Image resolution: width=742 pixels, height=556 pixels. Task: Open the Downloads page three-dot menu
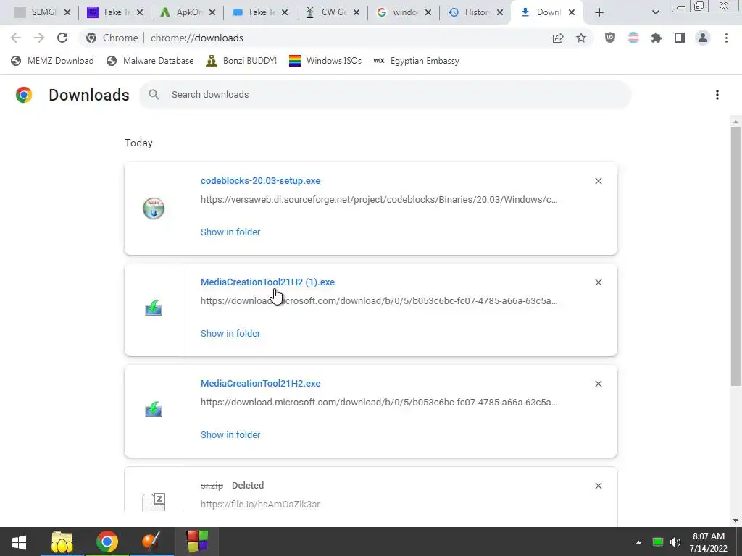(717, 95)
